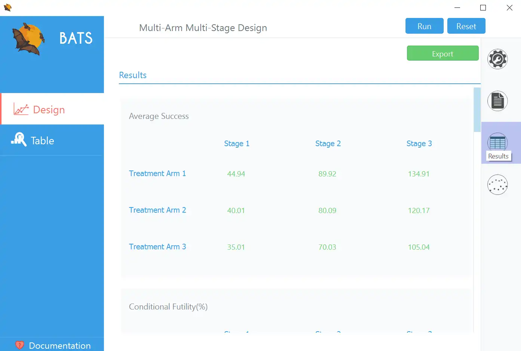Viewport: 521px width, 351px height.
Task: Click the Stage 3 column header
Action: (419, 144)
